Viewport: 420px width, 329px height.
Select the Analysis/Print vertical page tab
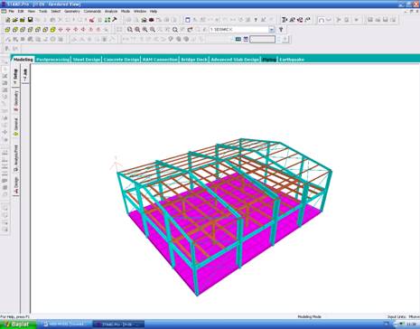pyautogui.click(x=16, y=158)
